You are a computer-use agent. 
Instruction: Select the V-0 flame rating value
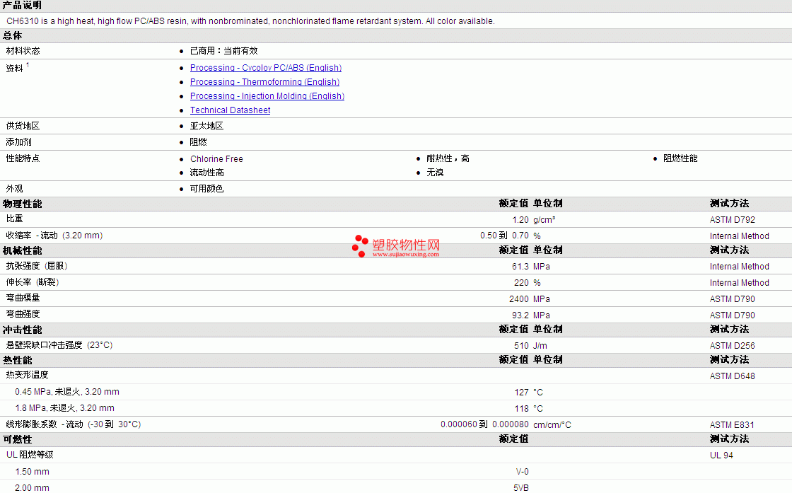coord(523,472)
